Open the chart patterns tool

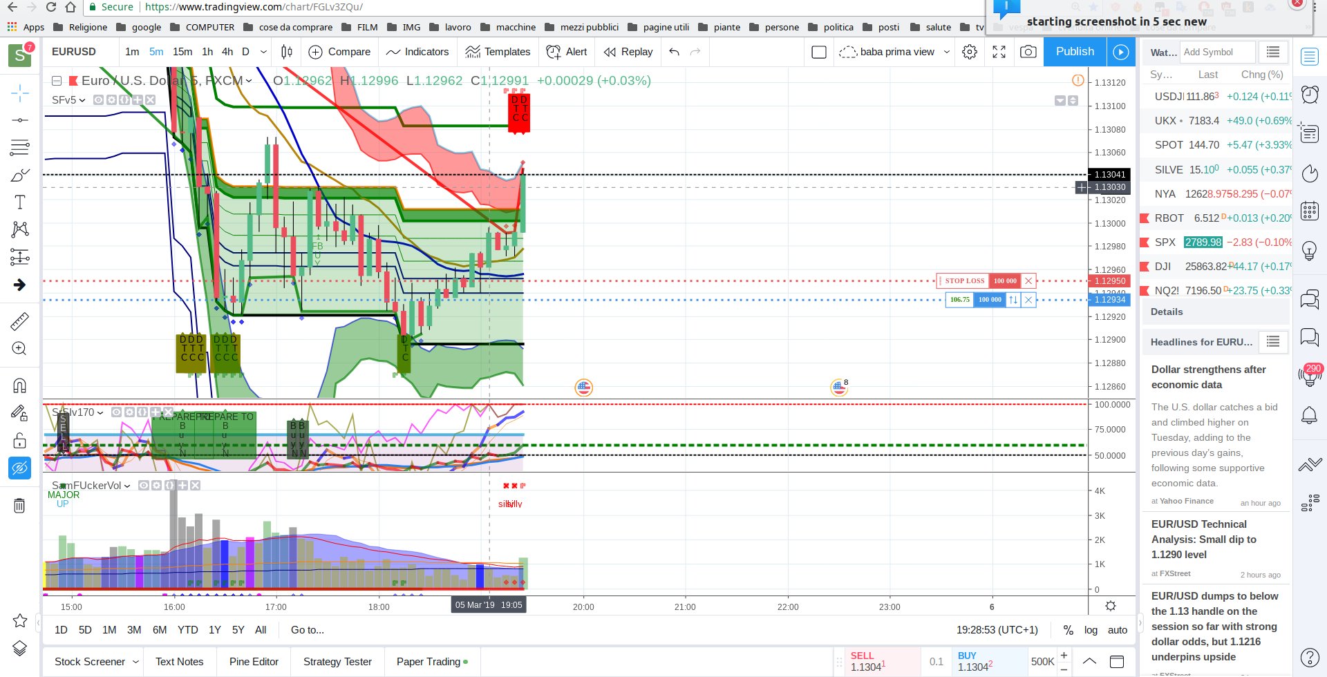20,229
